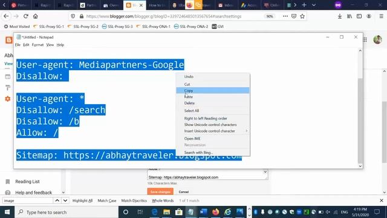Click Cancel next to Save changes
The height and width of the screenshot is (218, 387).
click(184, 192)
